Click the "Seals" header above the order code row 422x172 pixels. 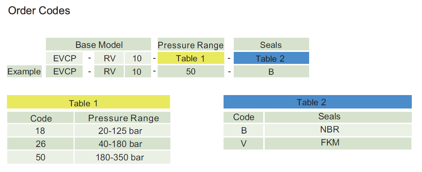[x=271, y=45]
